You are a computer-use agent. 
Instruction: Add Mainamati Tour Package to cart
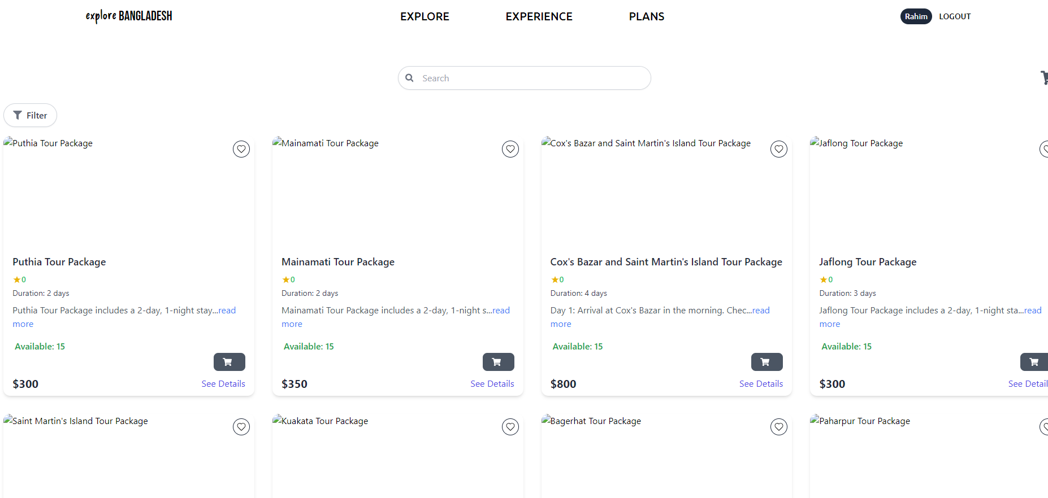[498, 361]
